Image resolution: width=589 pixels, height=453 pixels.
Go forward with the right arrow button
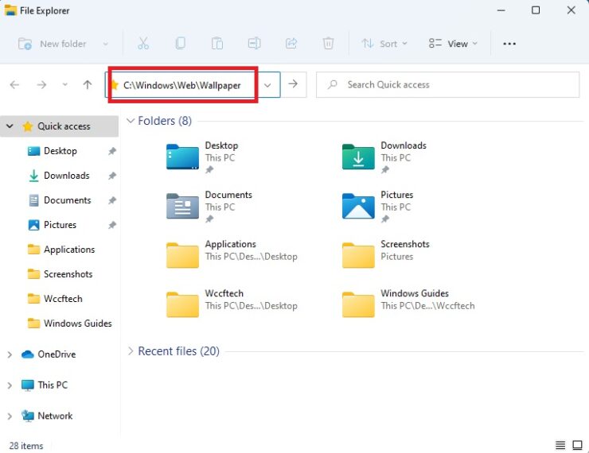tap(41, 85)
